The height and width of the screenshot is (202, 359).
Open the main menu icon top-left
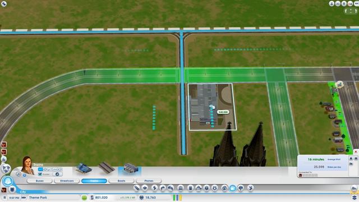tap(4, 4)
